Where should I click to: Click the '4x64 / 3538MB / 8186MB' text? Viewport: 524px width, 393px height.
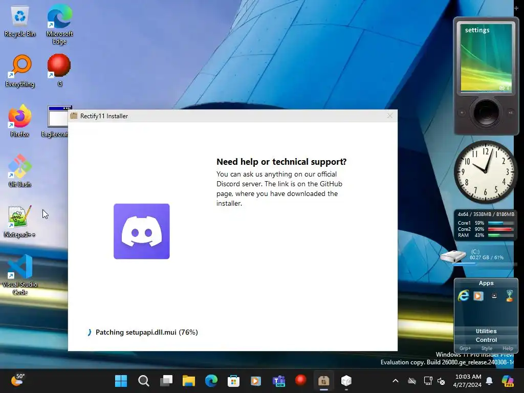click(486, 214)
